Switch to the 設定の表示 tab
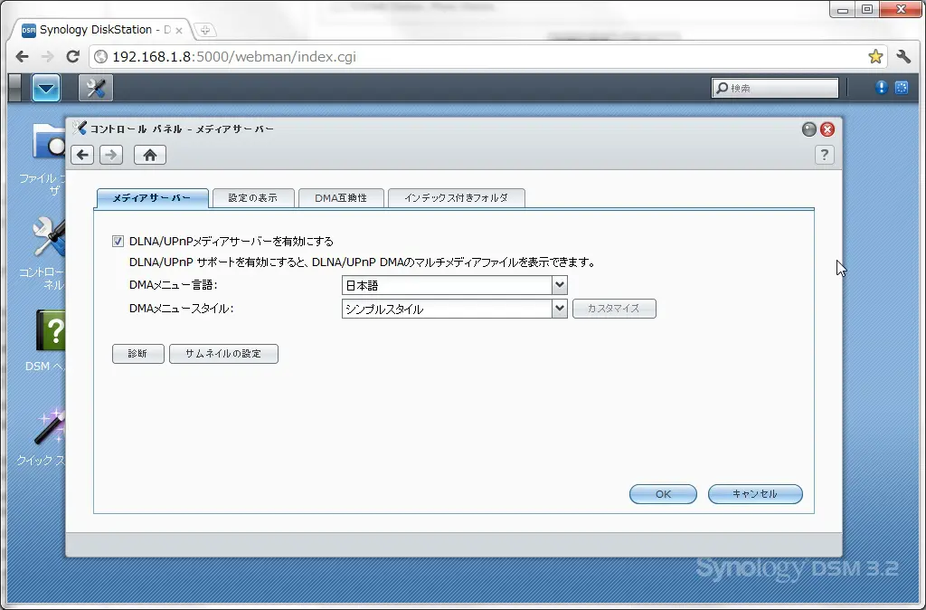 click(x=253, y=198)
